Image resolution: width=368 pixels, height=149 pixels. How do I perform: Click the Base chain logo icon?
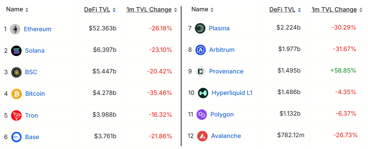click(x=16, y=137)
